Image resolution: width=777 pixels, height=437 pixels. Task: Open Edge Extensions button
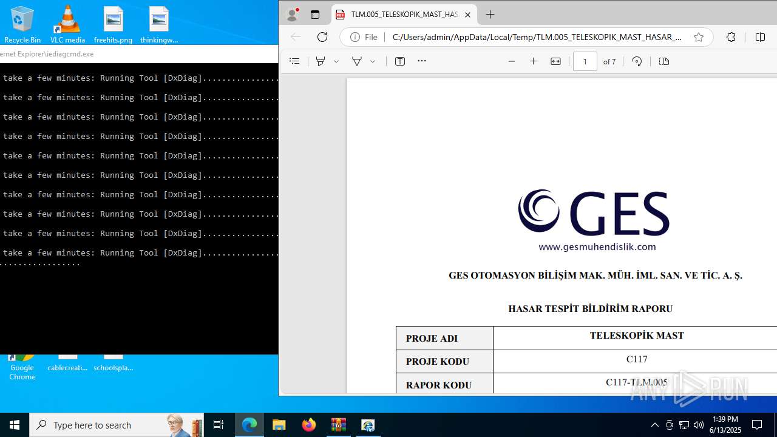(x=731, y=37)
